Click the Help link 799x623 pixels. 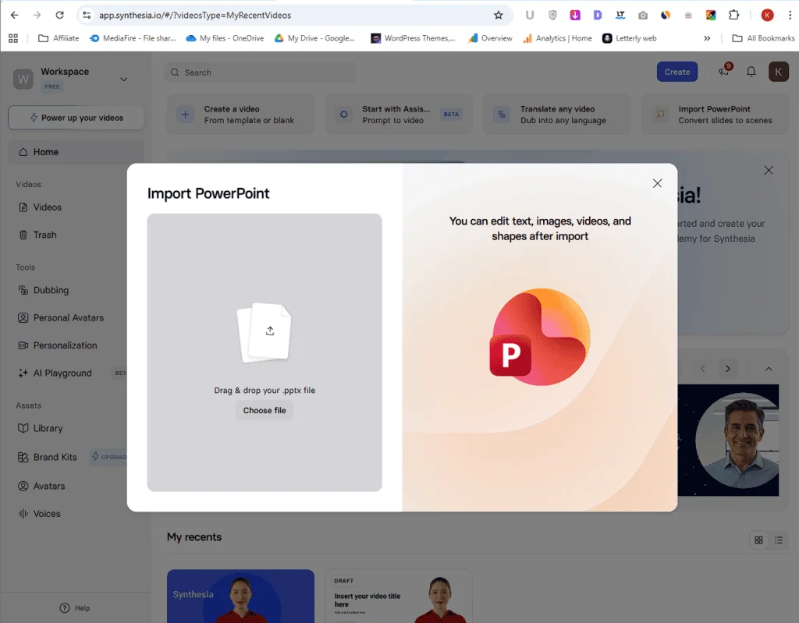coord(75,607)
